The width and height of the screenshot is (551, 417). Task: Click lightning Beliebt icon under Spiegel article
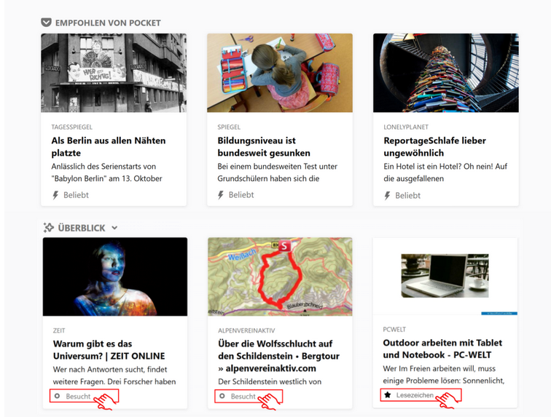[x=220, y=195]
